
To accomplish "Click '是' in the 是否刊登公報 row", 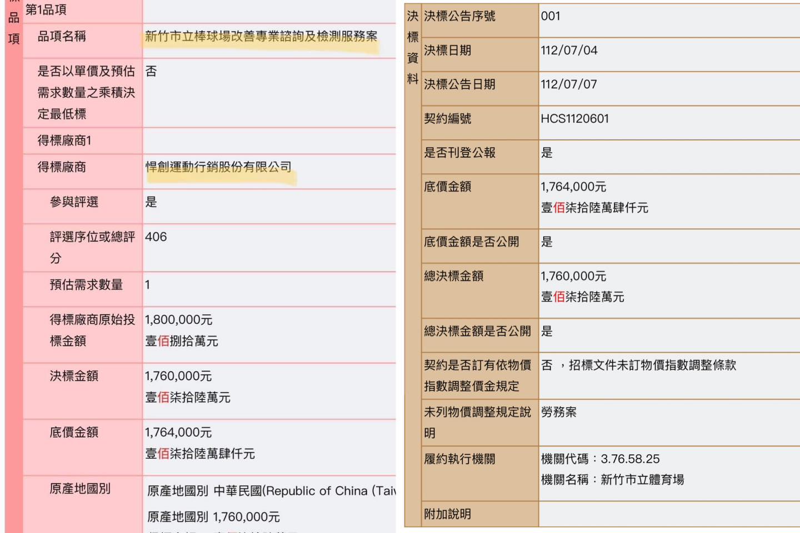I will pyautogui.click(x=547, y=153).
